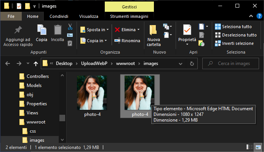Screen dimensions: 264x152
Task: Click the copy path icon under scissors
Action: [x=70, y=35]
